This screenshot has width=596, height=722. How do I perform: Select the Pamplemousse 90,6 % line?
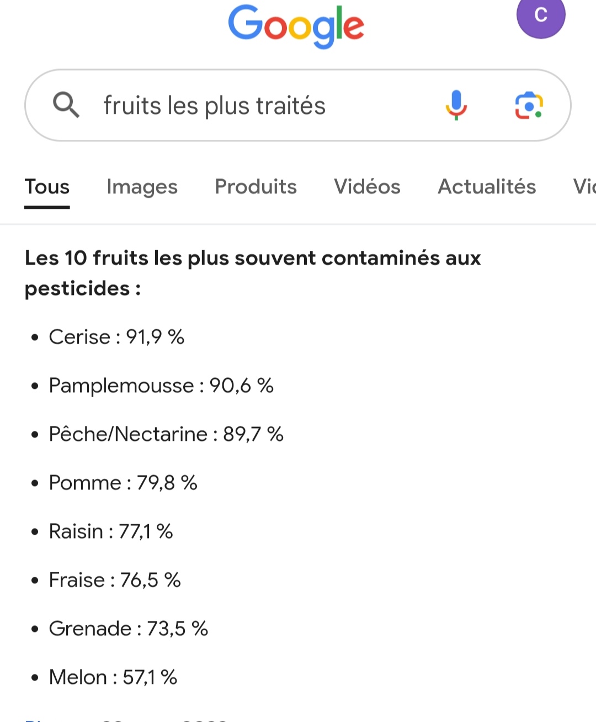click(161, 386)
